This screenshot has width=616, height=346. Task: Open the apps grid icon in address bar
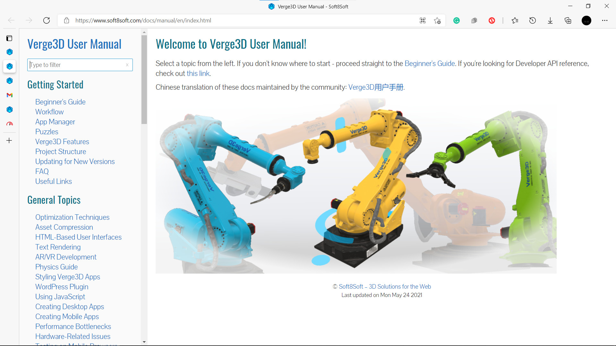423,21
